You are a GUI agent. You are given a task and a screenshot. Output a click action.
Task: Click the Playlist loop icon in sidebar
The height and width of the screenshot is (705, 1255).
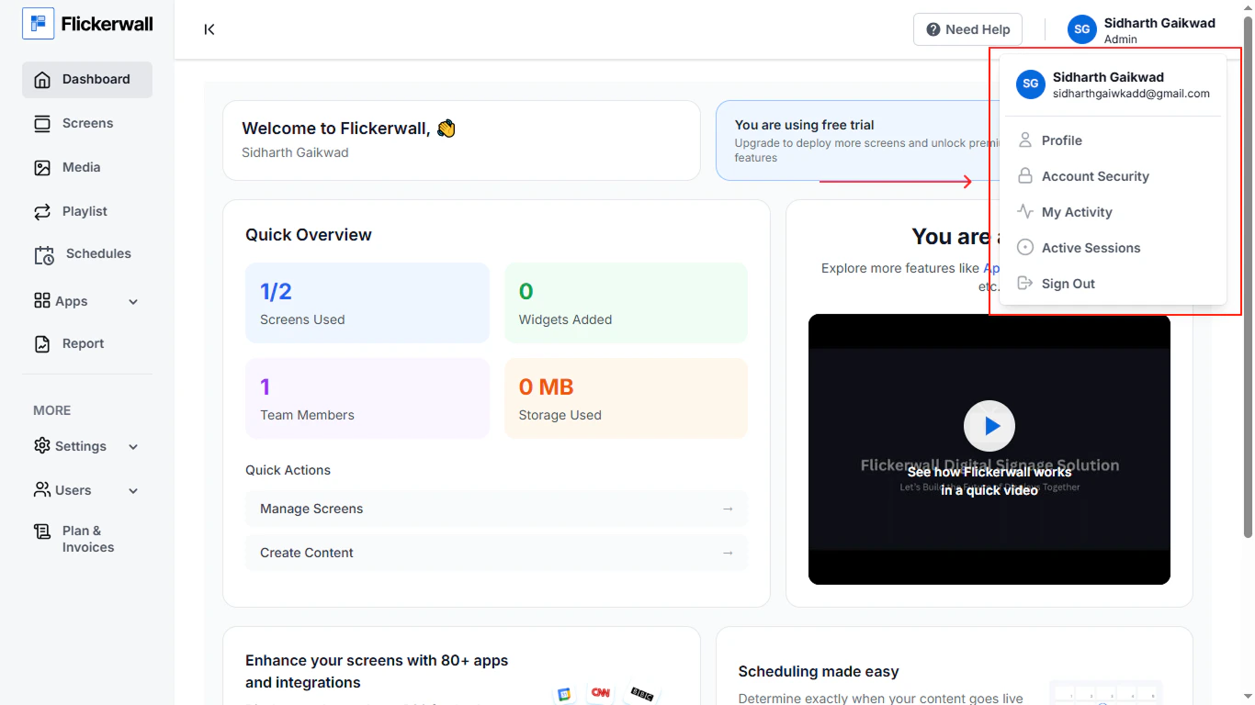click(x=42, y=212)
